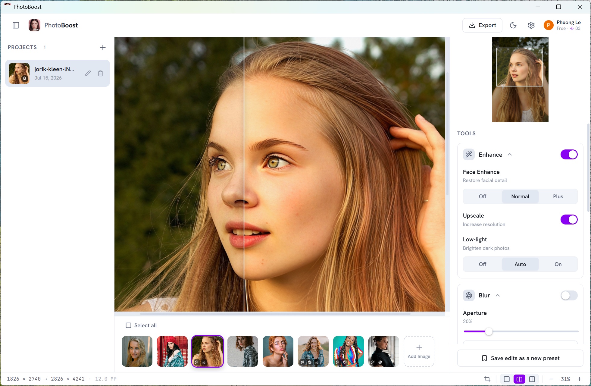
Task: Select the first blonde woman thumbnail
Action: (137, 351)
